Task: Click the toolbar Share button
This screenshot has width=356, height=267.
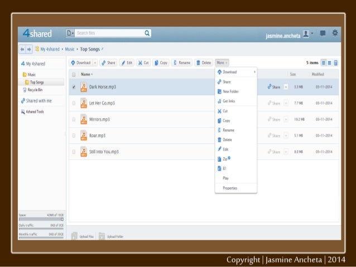Action: (x=108, y=63)
